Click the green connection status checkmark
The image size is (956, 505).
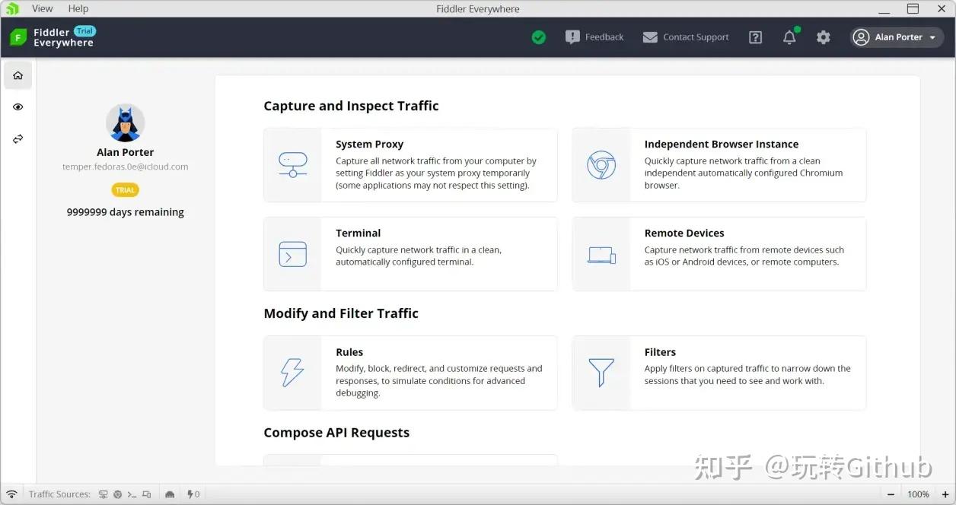[539, 37]
